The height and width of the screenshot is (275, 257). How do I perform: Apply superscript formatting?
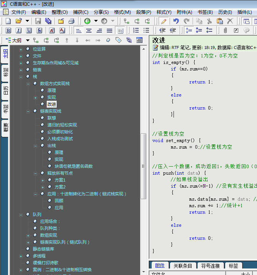52,31
